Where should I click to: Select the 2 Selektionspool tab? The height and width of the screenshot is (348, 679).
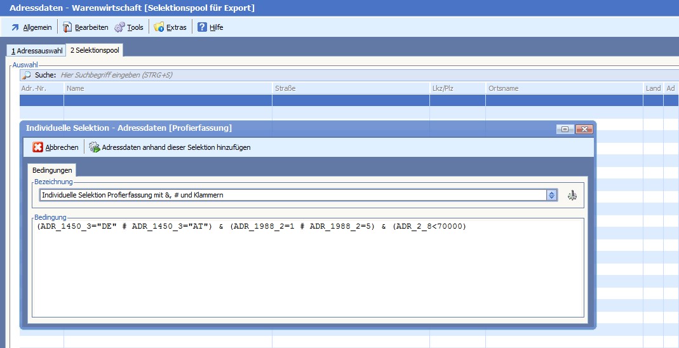[94, 50]
